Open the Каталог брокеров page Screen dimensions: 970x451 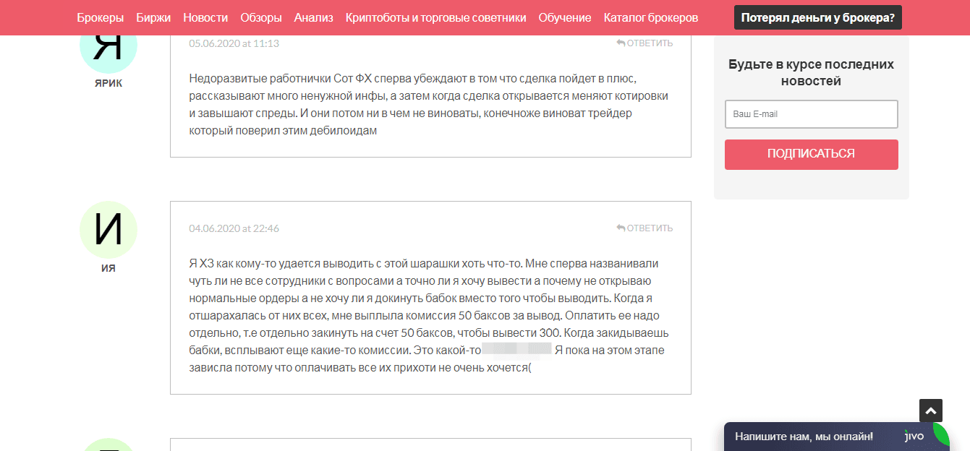(650, 17)
